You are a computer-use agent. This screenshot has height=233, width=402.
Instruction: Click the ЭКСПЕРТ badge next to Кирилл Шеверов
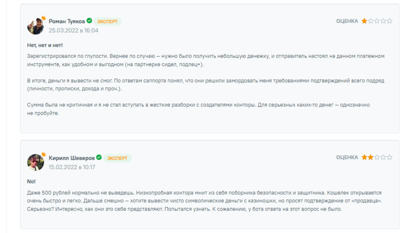click(117, 158)
